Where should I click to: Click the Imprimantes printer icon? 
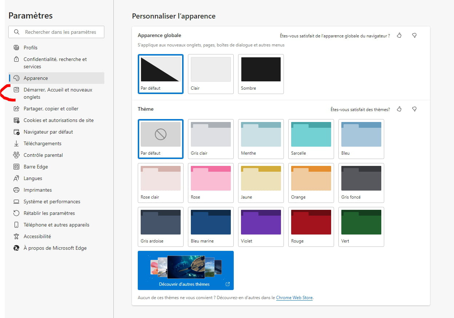[16, 190]
